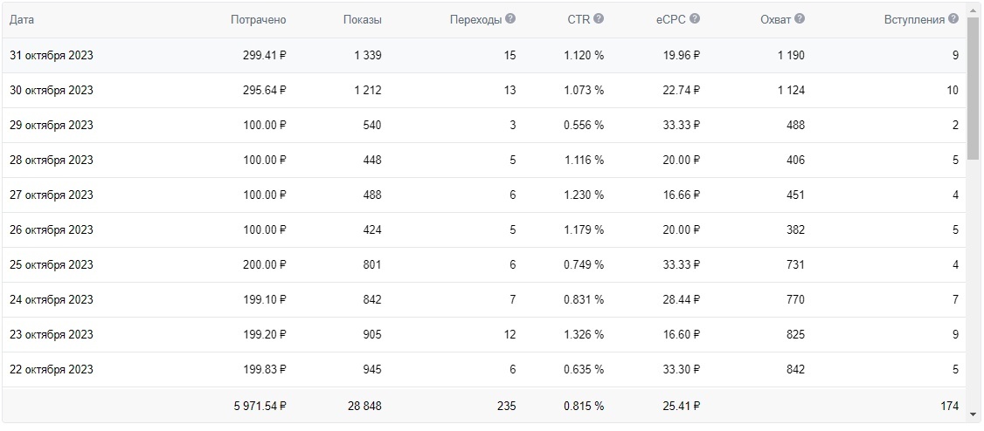Click the 30 октября 2023 date cell

click(x=52, y=91)
